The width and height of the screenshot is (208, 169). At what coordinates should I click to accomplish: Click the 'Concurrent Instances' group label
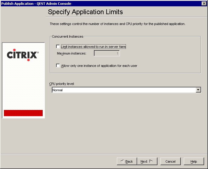tap(68, 37)
